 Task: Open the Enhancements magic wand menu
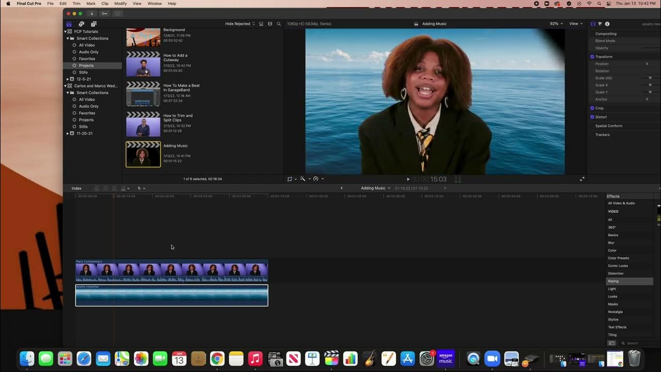tap(304, 179)
